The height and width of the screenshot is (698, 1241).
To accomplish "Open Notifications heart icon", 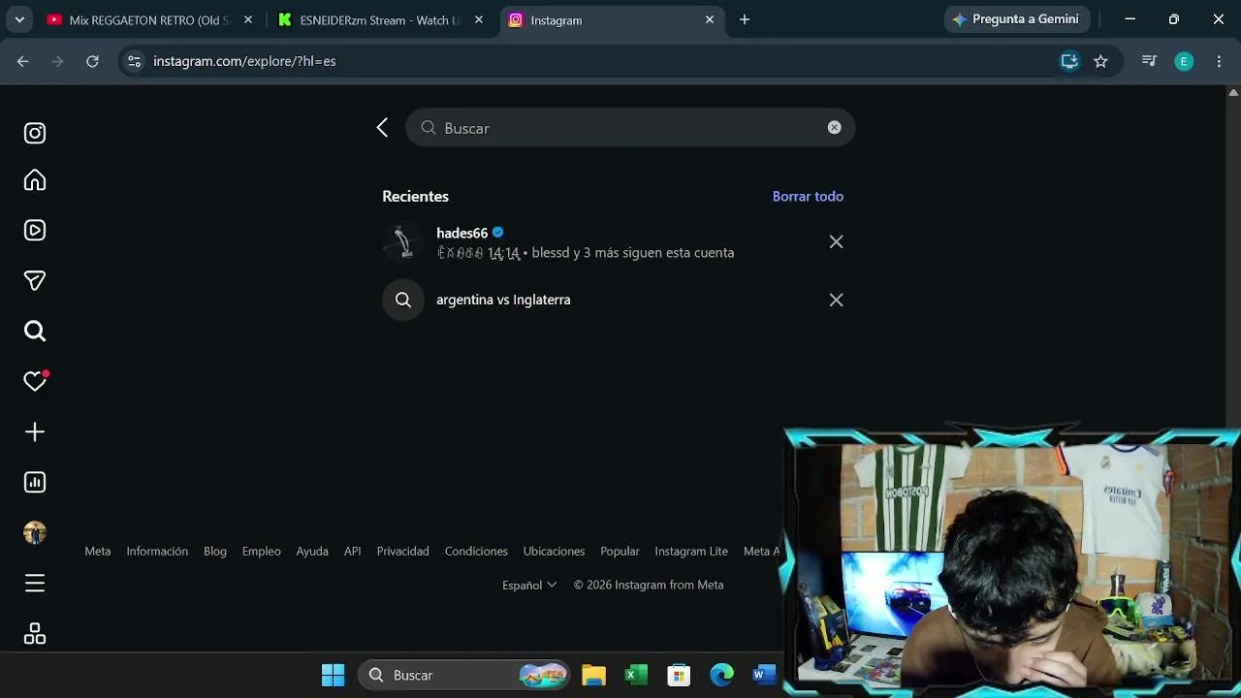I will point(35,381).
